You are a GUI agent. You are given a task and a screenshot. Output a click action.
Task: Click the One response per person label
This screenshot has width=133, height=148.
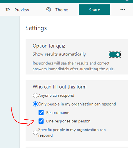[68, 121]
